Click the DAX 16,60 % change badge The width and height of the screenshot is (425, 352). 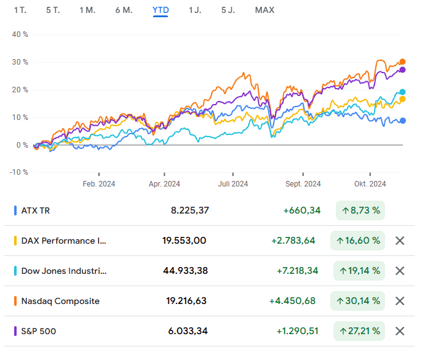pyautogui.click(x=357, y=241)
